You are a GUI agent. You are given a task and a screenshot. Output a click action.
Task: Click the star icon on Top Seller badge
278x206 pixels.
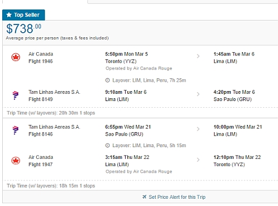pos(9,15)
